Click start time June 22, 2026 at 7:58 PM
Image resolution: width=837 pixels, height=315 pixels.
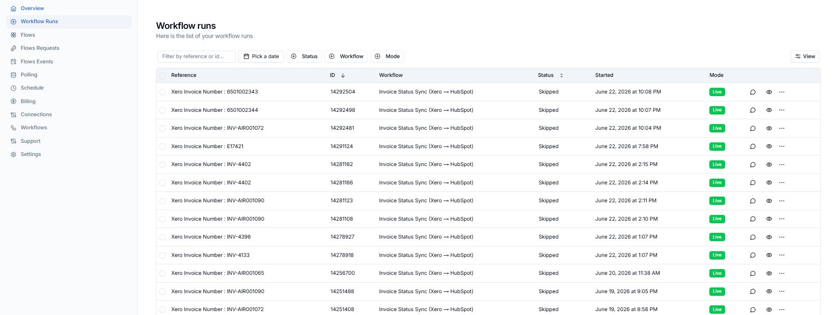click(626, 146)
